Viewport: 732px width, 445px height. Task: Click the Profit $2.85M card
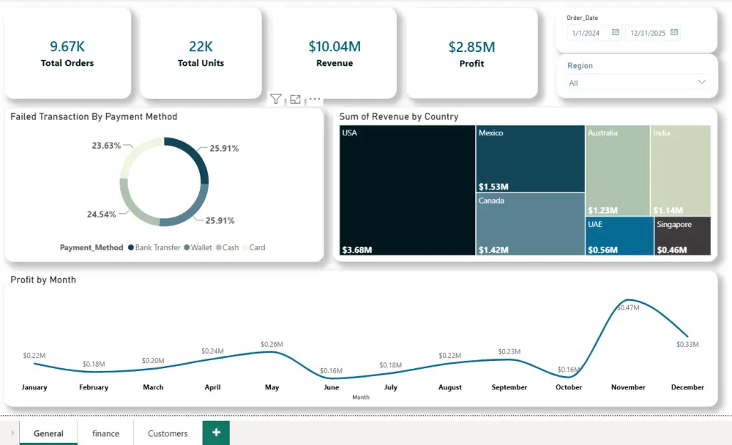(x=471, y=53)
